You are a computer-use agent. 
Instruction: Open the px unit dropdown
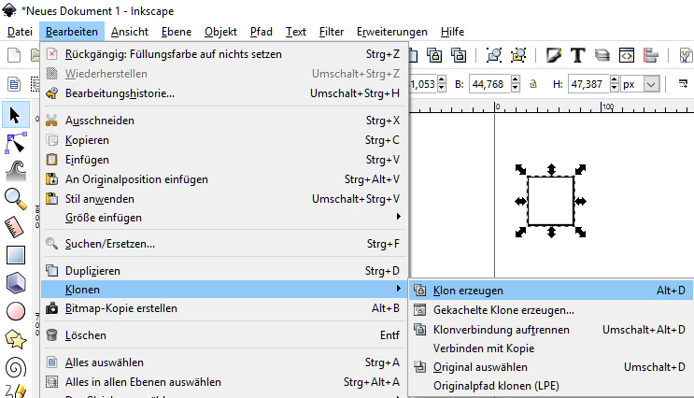[x=651, y=84]
